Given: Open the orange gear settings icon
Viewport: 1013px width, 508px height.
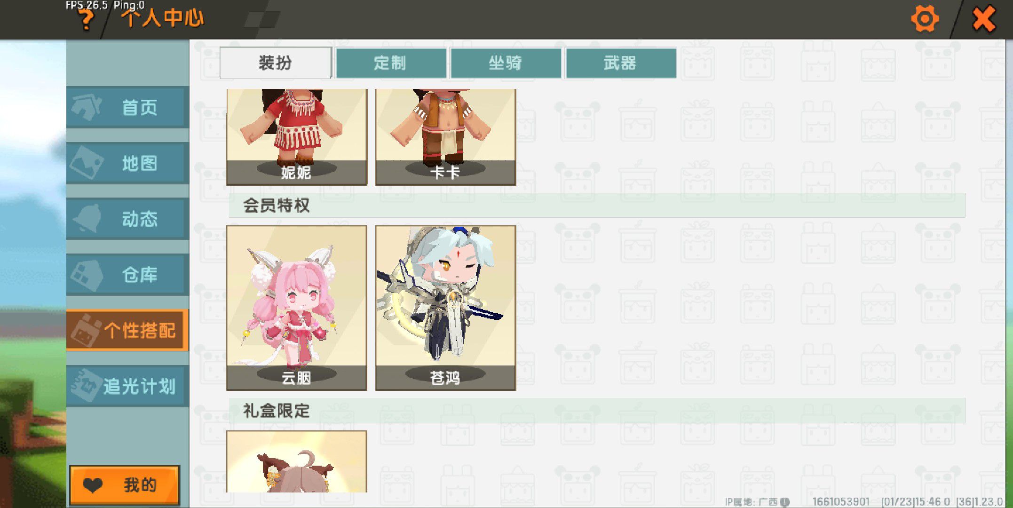Looking at the screenshot, I should point(925,19).
